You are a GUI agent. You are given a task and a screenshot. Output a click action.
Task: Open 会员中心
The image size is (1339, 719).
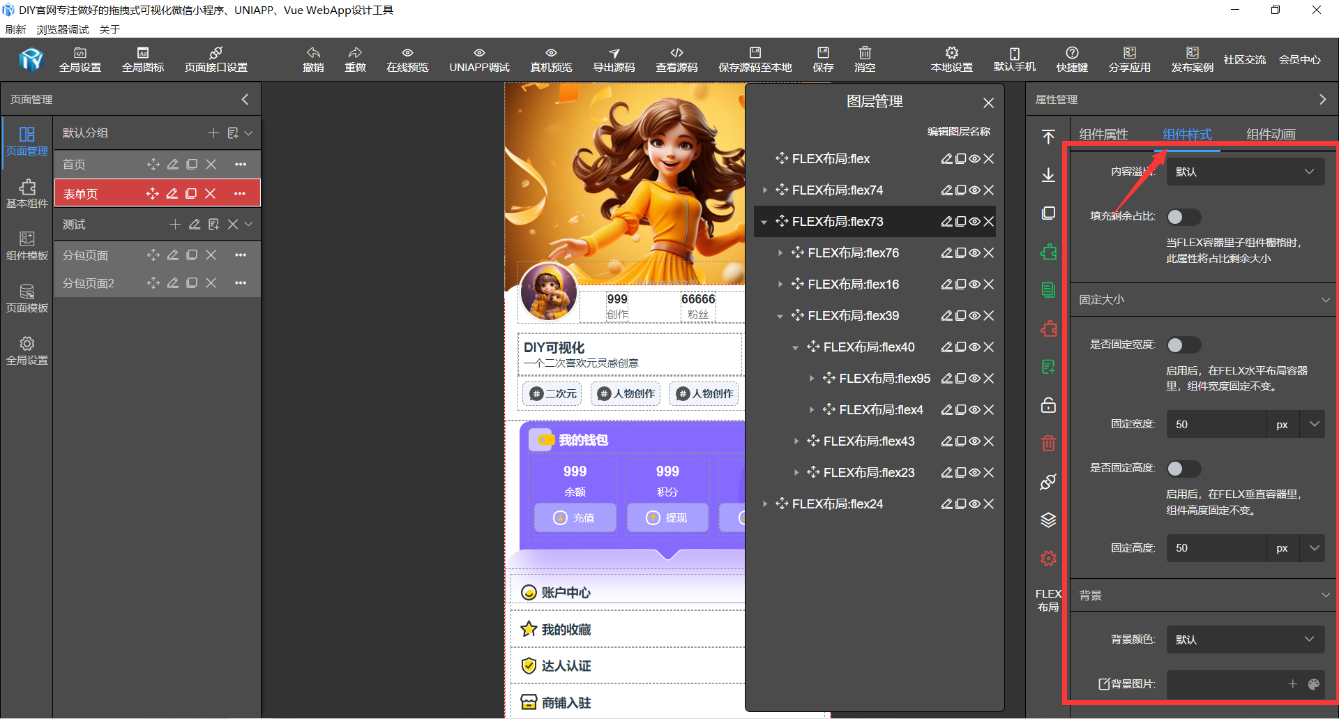[x=1299, y=60]
